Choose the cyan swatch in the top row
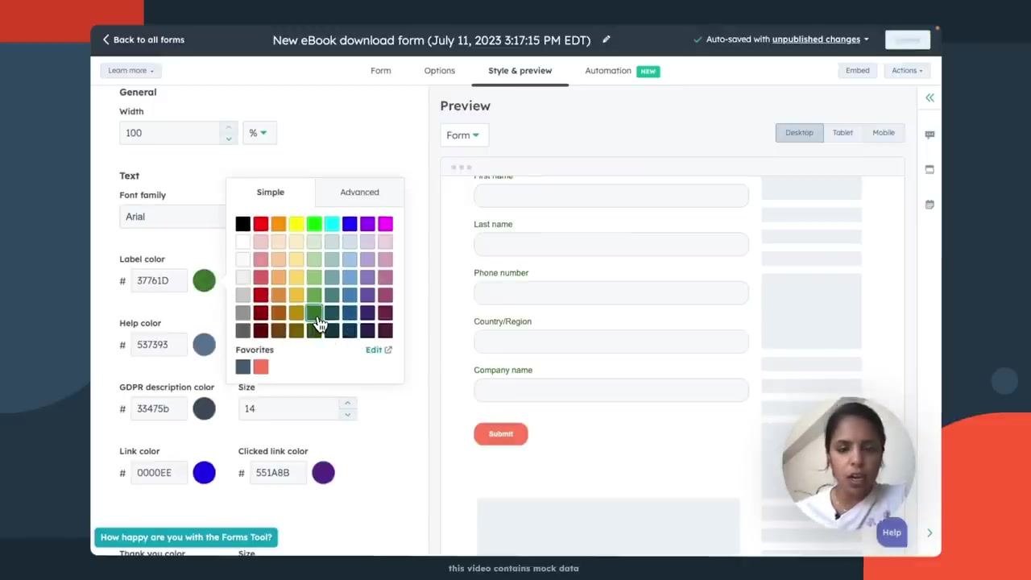1031x580 pixels. [x=332, y=224]
